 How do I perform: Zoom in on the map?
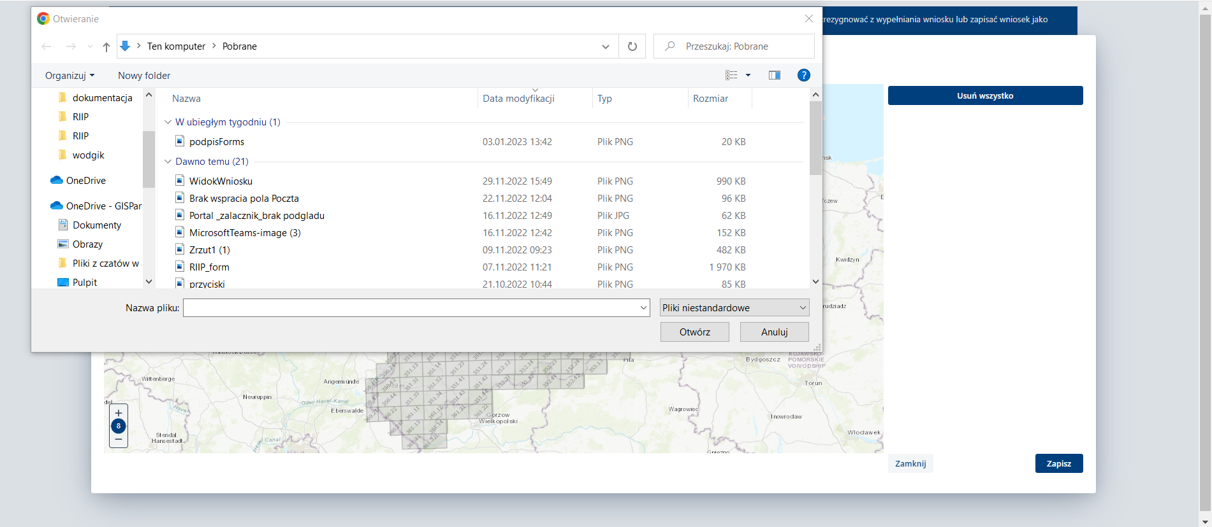(119, 413)
